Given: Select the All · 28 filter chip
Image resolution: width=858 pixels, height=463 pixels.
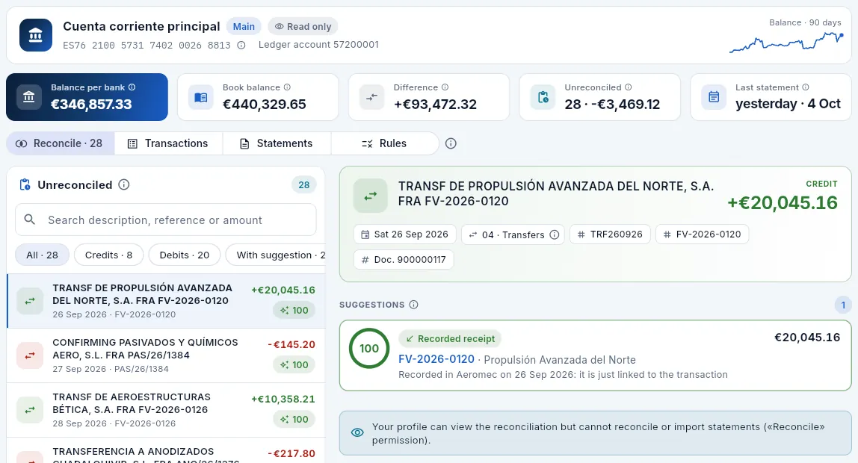Looking at the screenshot, I should (42, 255).
